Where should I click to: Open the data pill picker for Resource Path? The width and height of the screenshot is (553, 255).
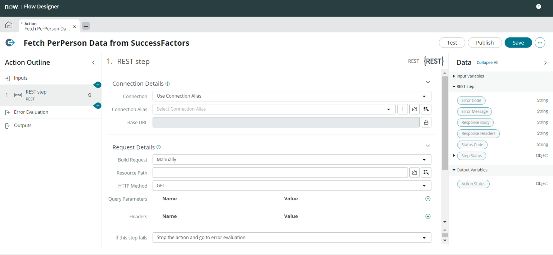pyautogui.click(x=426, y=173)
